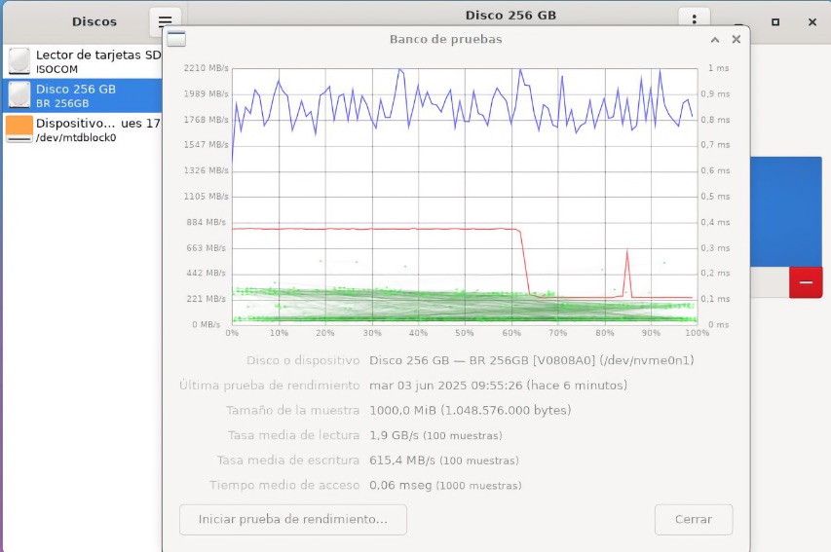This screenshot has height=552, width=831.
Task: Select the /dev/mtdblock0 device entry
Action: [83, 129]
